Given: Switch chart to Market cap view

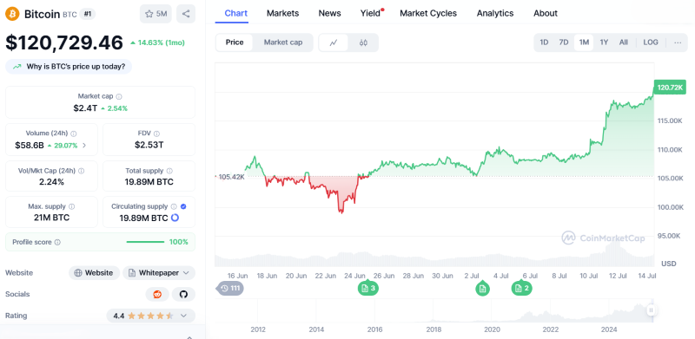Looking at the screenshot, I should click(283, 42).
